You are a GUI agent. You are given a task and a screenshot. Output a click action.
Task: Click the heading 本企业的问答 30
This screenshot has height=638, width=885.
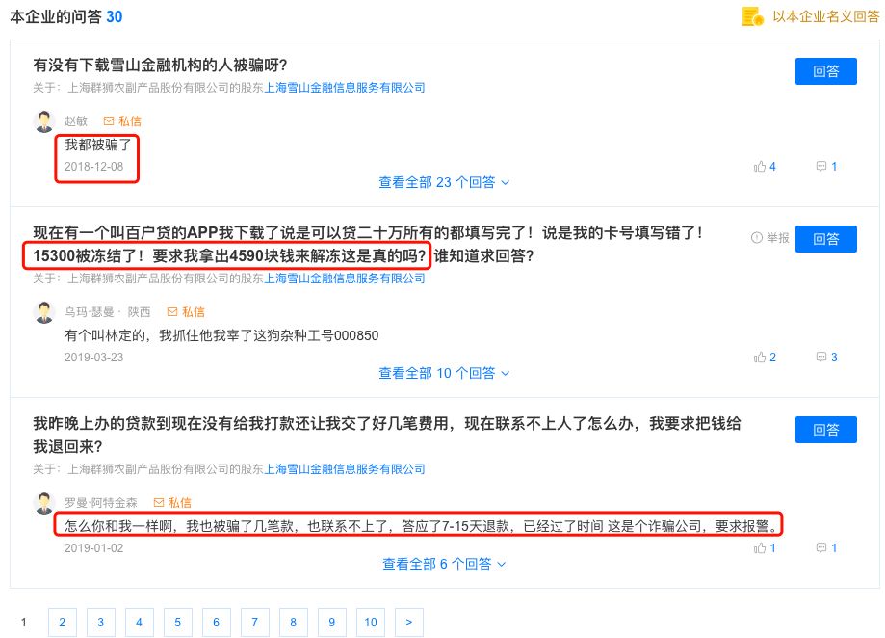tap(66, 17)
